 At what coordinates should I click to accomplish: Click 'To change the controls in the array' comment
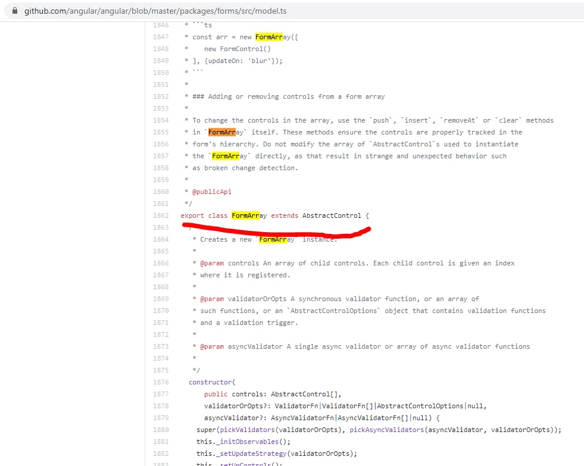click(261, 120)
